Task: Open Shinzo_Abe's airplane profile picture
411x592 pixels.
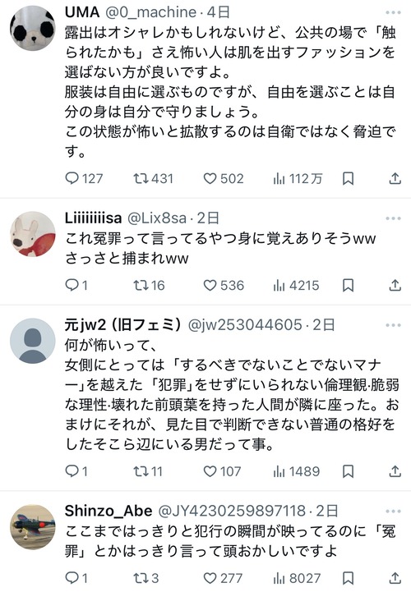Action: tap(33, 527)
